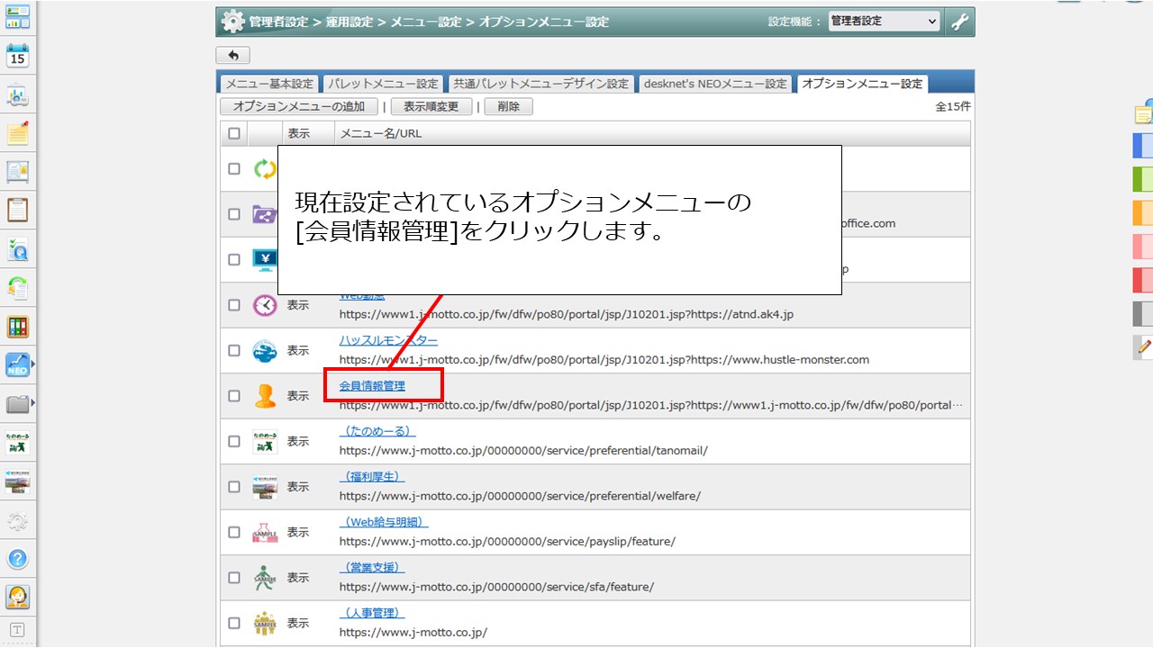Viewport: 1153px width, 648px height.
Task: Click the yellow sticky note sidebar icon
Action: (18, 133)
